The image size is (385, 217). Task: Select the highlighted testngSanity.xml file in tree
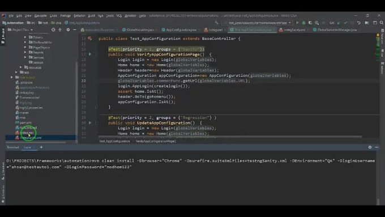(41, 138)
